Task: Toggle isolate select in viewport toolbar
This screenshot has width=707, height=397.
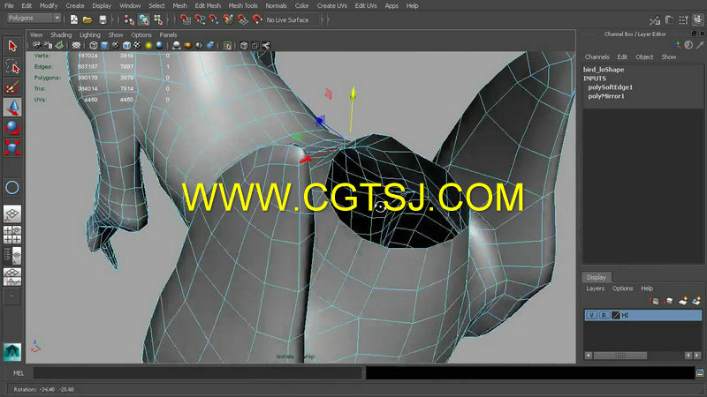Action: (227, 46)
